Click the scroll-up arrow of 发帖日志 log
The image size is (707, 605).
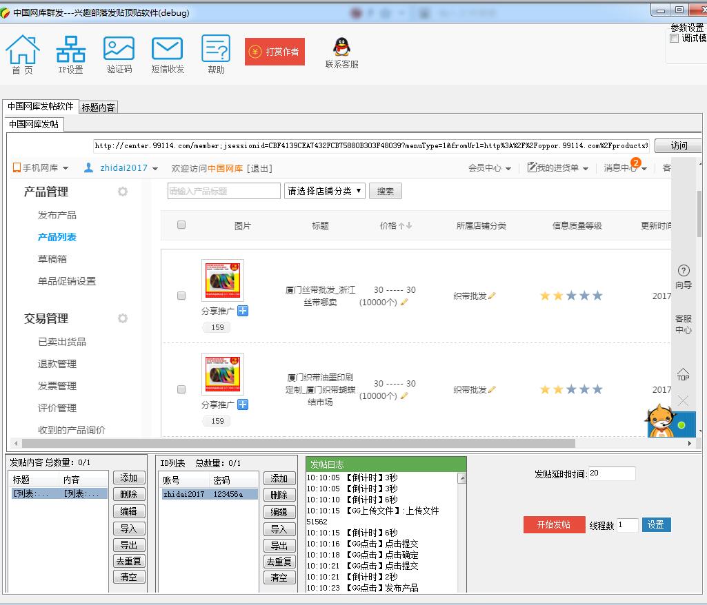point(461,478)
